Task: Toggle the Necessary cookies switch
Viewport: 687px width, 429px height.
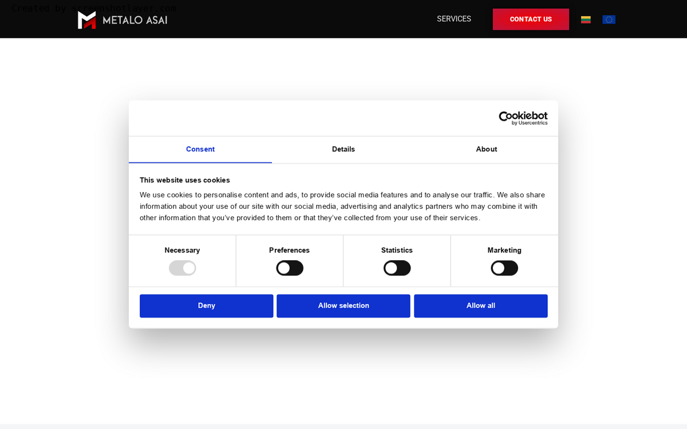Action: pyautogui.click(x=182, y=268)
